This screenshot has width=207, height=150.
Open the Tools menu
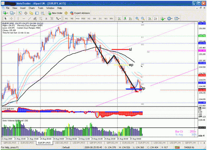[40, 8]
